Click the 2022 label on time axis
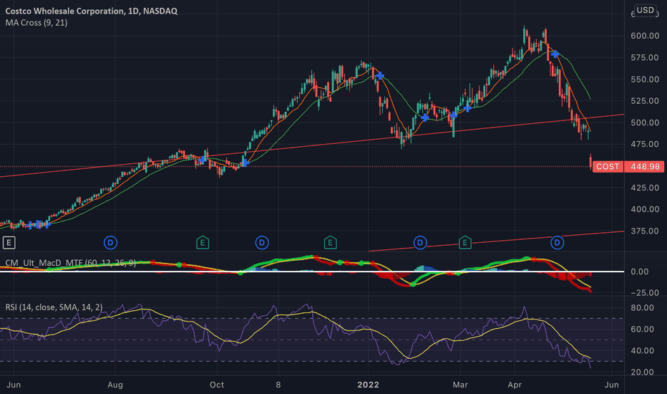This screenshot has width=667, height=394. [x=368, y=385]
